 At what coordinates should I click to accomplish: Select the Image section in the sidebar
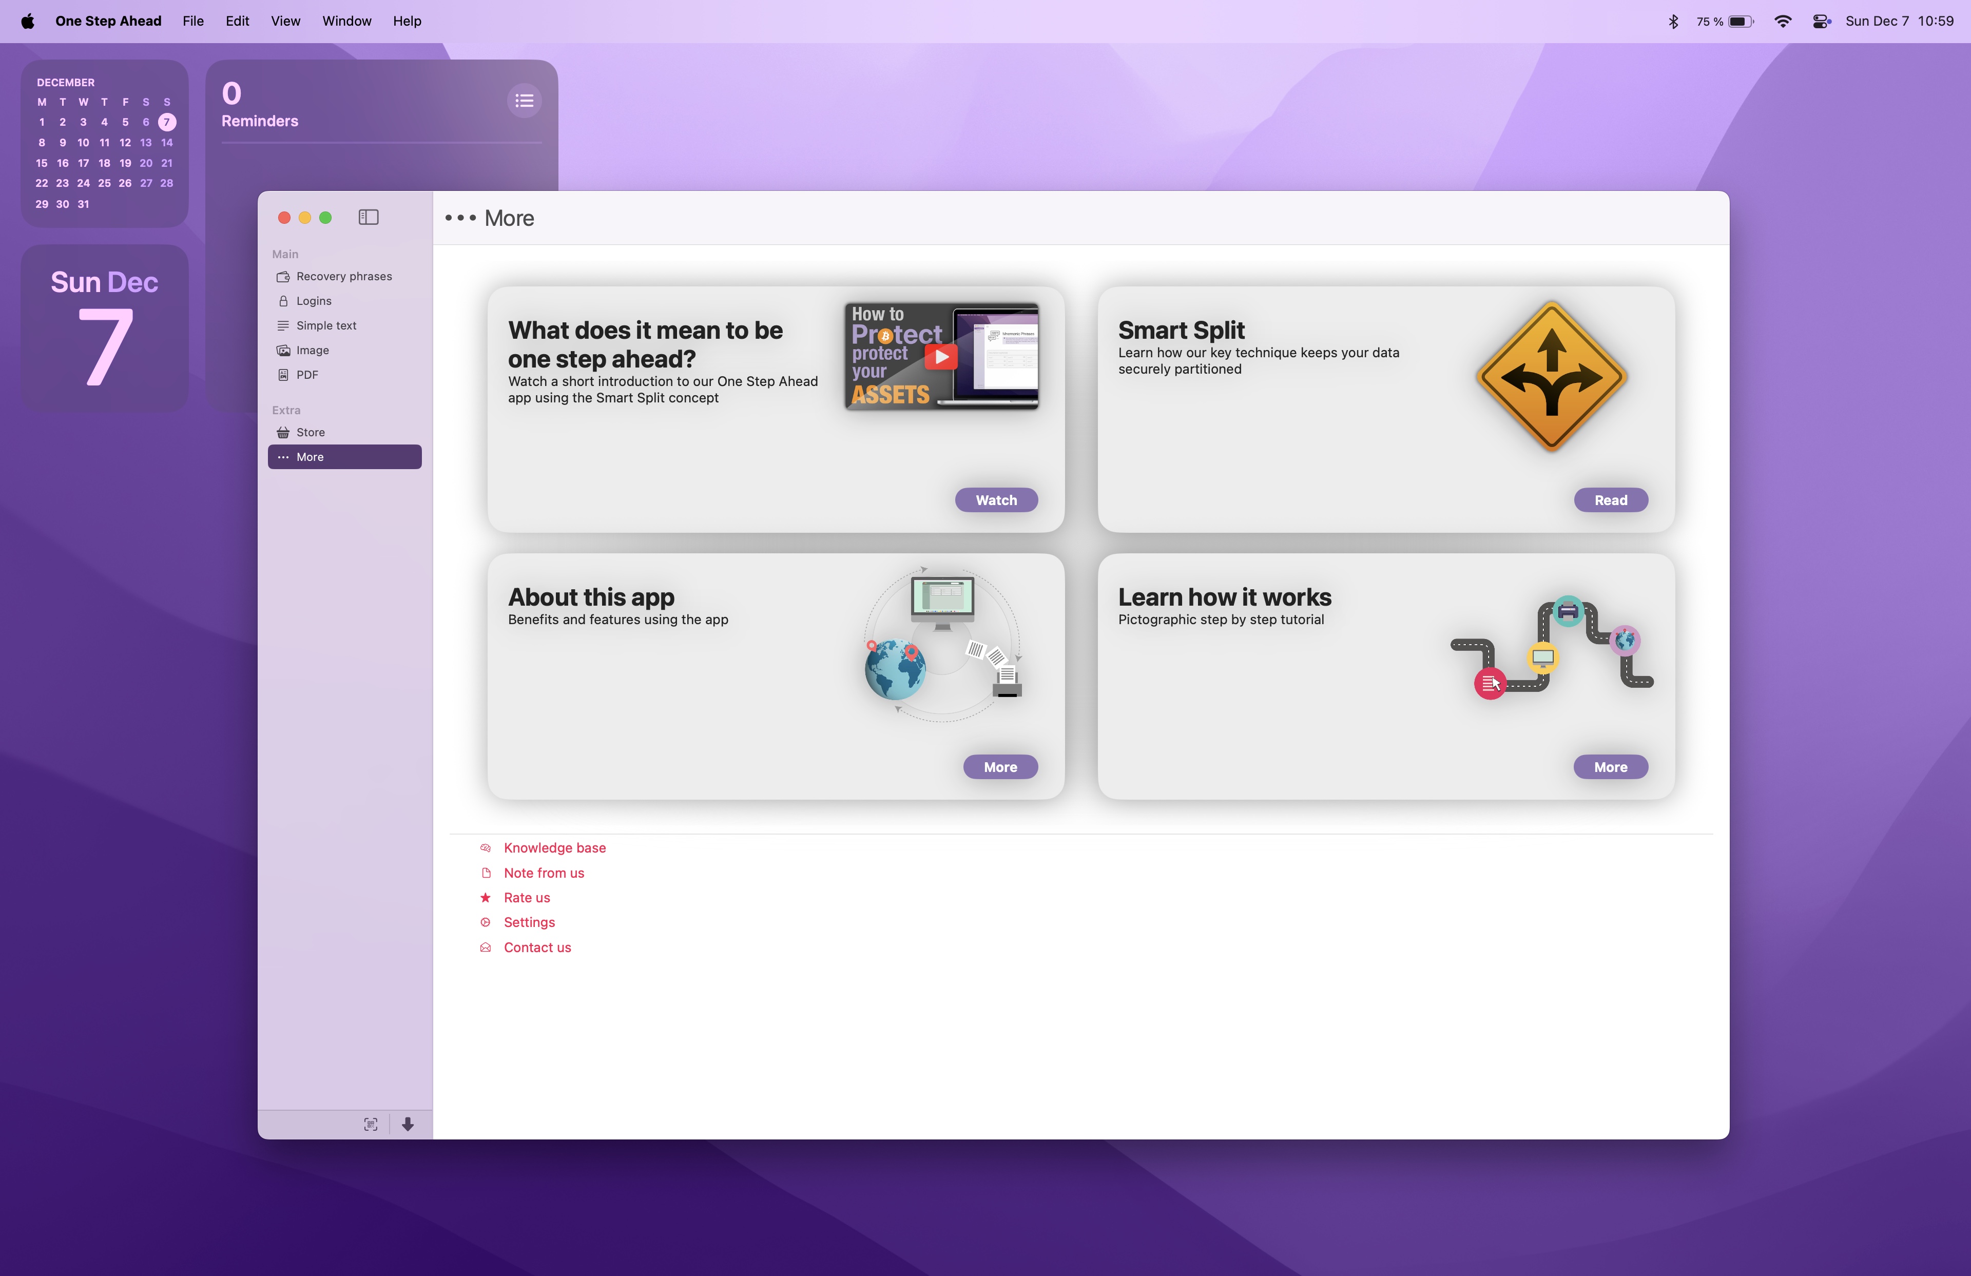pos(312,350)
